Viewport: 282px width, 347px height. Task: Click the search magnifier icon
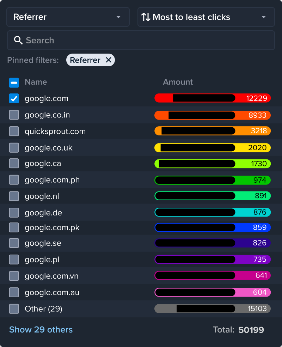click(x=18, y=40)
